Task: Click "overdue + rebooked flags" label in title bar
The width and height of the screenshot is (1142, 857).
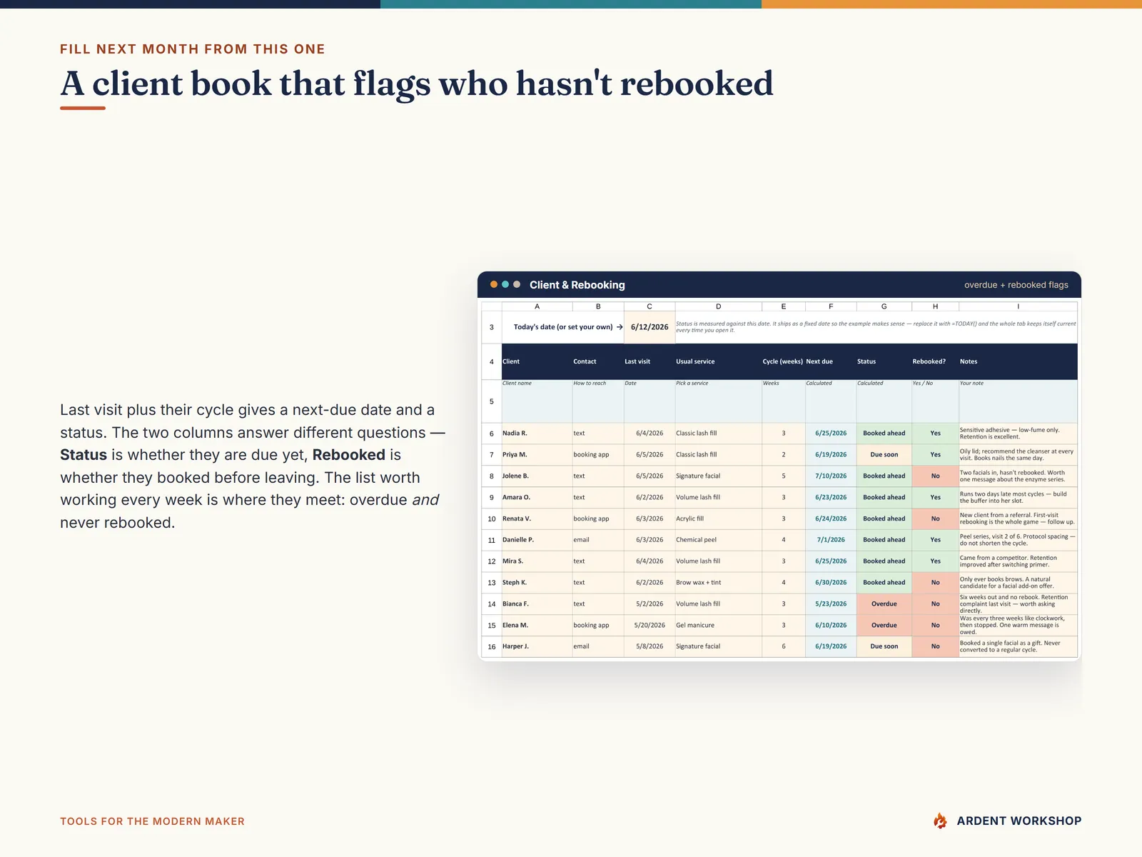Action: 1016,285
